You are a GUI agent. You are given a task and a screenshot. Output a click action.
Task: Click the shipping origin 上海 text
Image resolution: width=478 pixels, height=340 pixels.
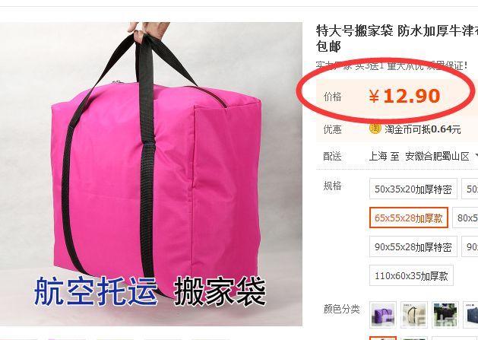click(x=378, y=157)
